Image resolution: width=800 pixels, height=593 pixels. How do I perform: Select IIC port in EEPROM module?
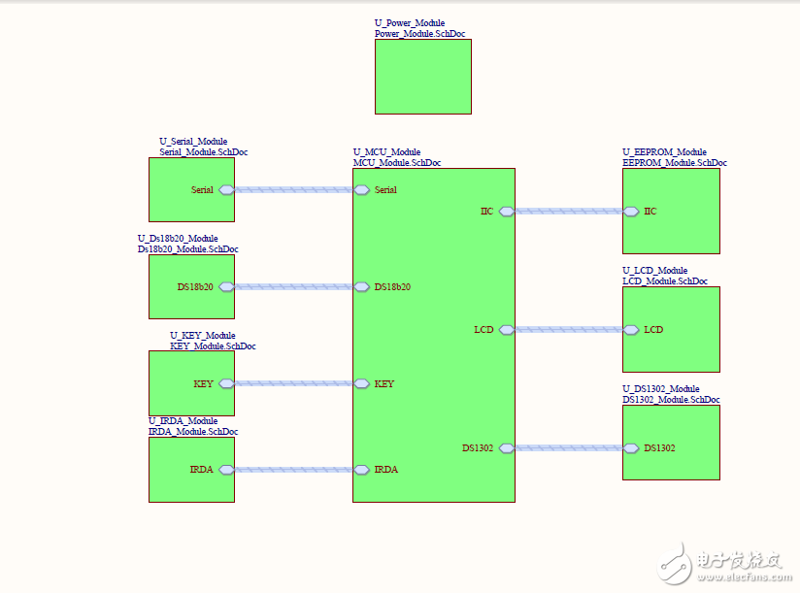click(x=631, y=212)
